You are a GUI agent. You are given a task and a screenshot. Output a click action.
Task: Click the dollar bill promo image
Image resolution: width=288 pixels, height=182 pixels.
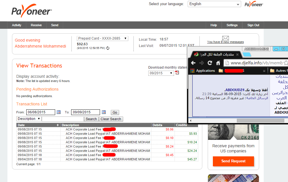pos(233,132)
